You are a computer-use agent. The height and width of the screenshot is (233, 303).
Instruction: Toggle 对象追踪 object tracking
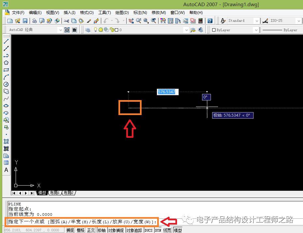coord(134,230)
